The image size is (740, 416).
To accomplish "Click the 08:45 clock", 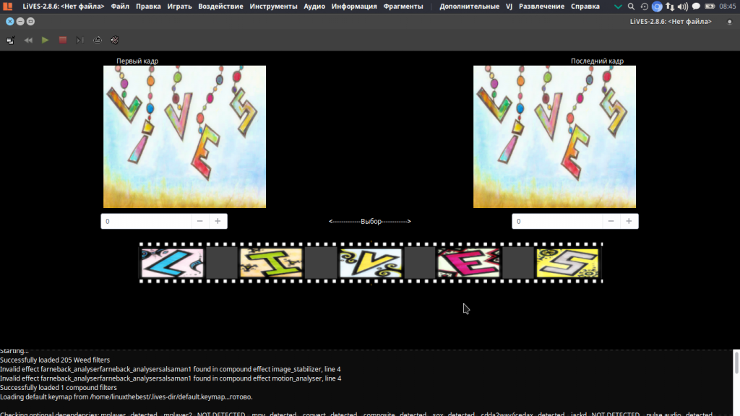I will click(x=727, y=6).
